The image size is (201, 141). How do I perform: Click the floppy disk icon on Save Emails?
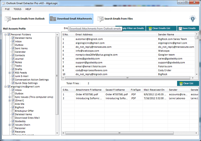(x=180, y=28)
